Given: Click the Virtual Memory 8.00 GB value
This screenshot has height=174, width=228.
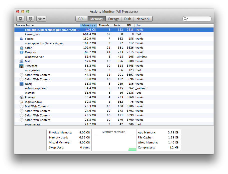Looking at the screenshot, I should (x=85, y=142).
